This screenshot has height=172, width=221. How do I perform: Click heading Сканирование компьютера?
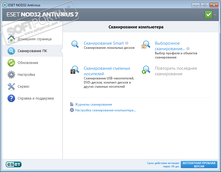coord(136,27)
